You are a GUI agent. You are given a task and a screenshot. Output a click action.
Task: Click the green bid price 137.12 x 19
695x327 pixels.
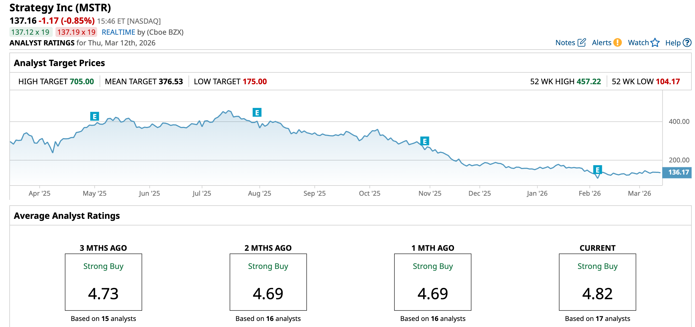pos(30,32)
